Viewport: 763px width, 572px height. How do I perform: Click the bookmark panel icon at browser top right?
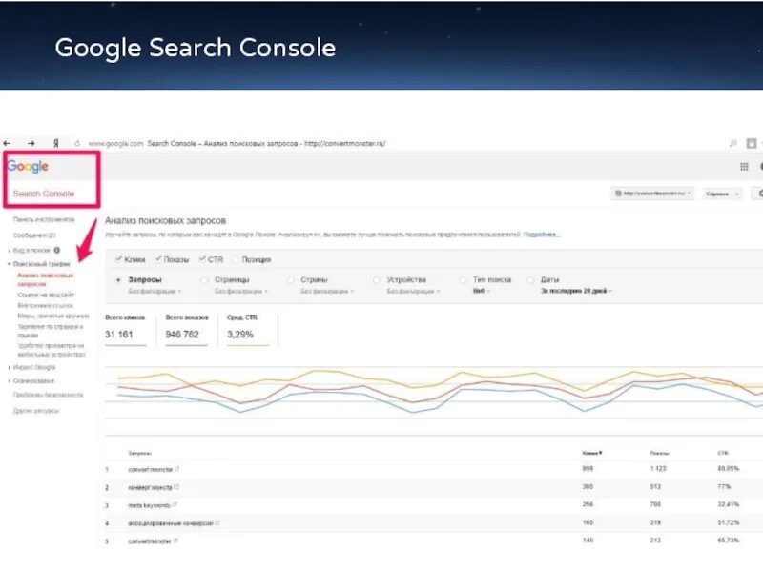tap(752, 143)
